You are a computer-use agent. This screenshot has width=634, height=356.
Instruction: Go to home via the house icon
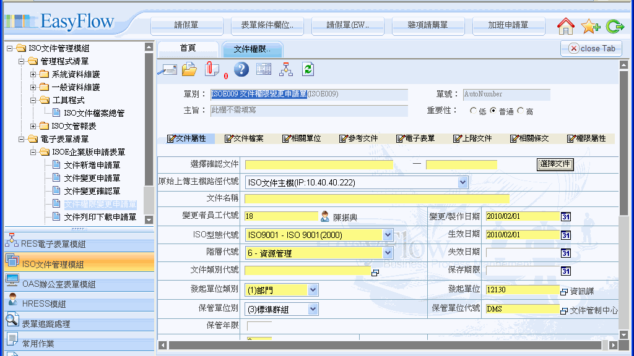pos(566,26)
